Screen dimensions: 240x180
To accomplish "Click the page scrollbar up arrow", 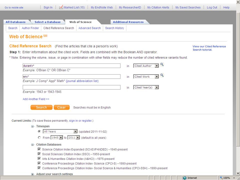I will point(238,2).
